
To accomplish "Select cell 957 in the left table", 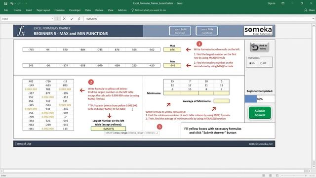I will tap(31, 97).
